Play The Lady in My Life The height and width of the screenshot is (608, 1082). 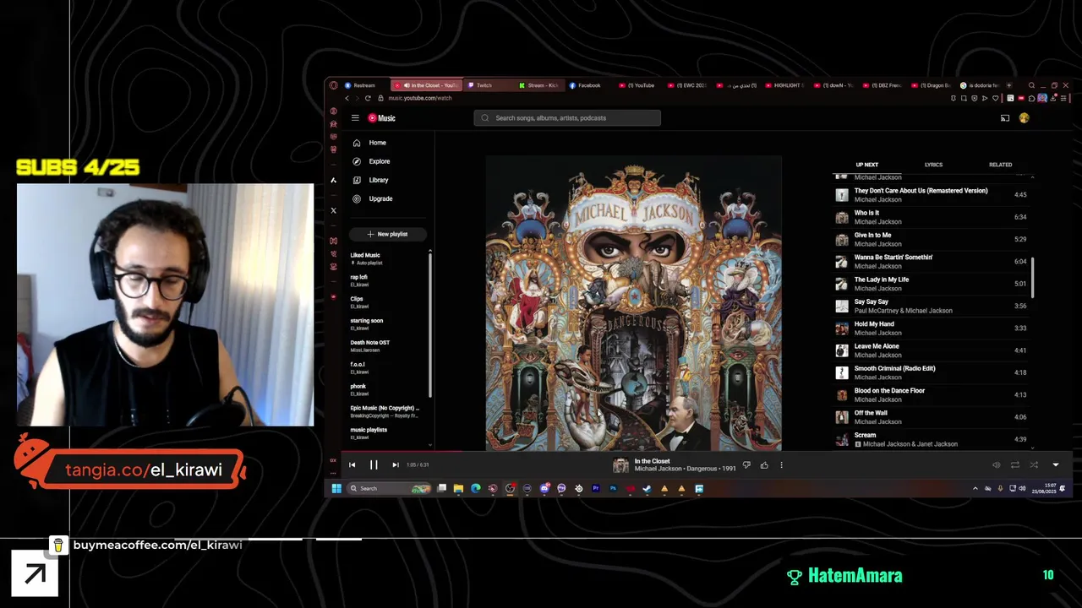(930, 284)
